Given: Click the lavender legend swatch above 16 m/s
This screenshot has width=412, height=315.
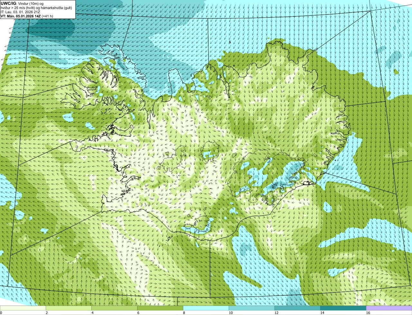Looking at the screenshot, I should 389,308.
